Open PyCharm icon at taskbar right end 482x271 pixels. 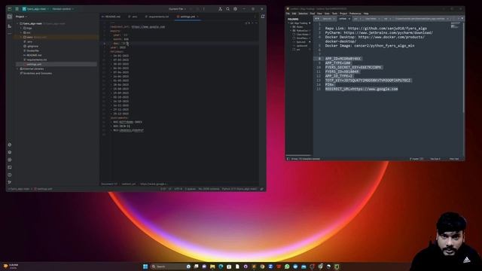click(337, 266)
